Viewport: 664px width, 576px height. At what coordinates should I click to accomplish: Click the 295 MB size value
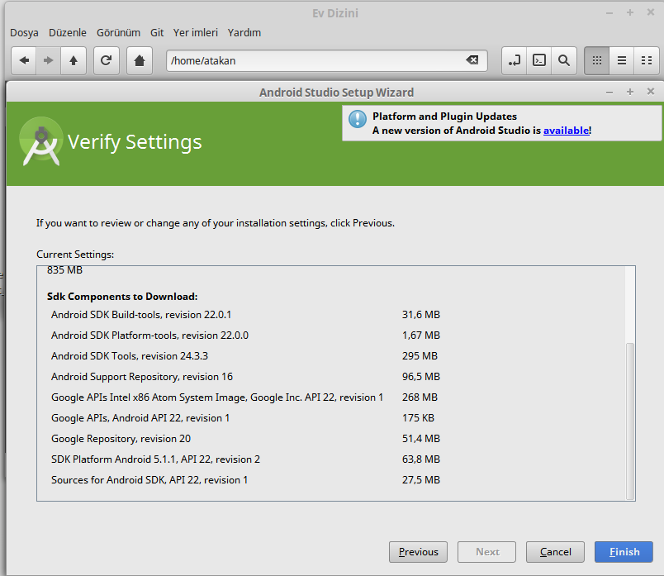(x=420, y=356)
